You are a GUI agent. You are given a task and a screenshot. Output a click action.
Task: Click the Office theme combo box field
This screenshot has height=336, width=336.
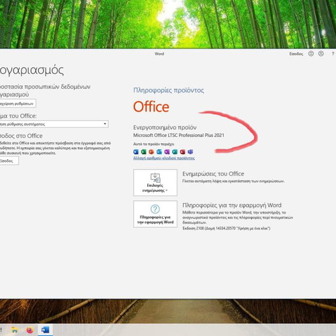54,124
